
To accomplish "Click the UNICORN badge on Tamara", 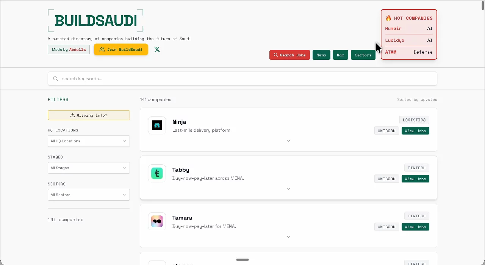I will coord(386,227).
